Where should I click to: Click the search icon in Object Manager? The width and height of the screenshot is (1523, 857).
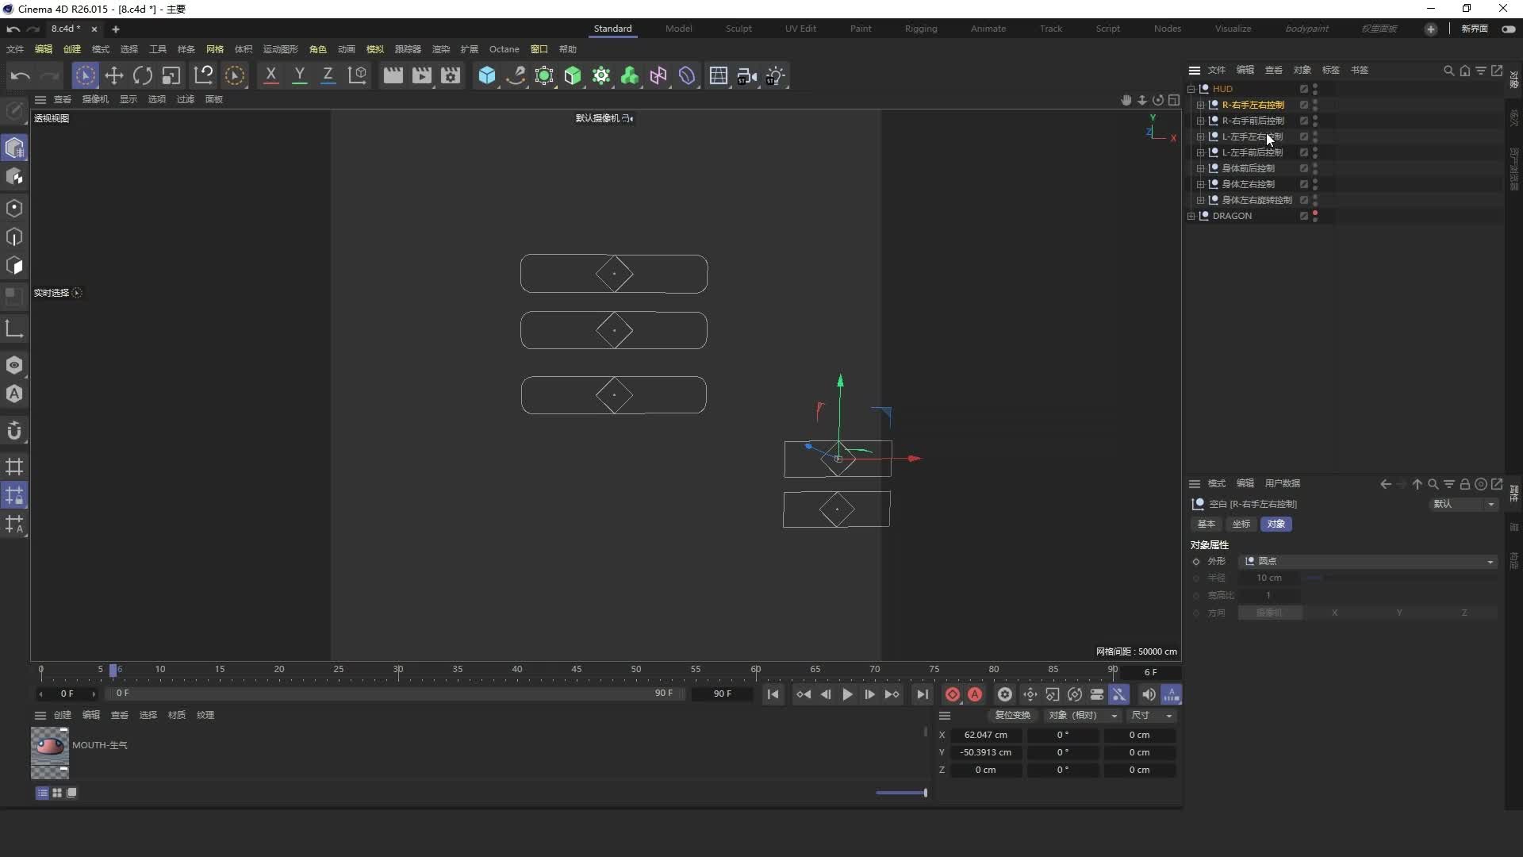pyautogui.click(x=1448, y=71)
